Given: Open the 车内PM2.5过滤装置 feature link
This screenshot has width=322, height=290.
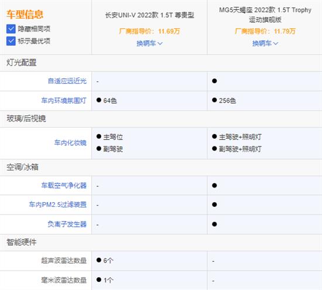Looking at the screenshot, I should (58, 204).
